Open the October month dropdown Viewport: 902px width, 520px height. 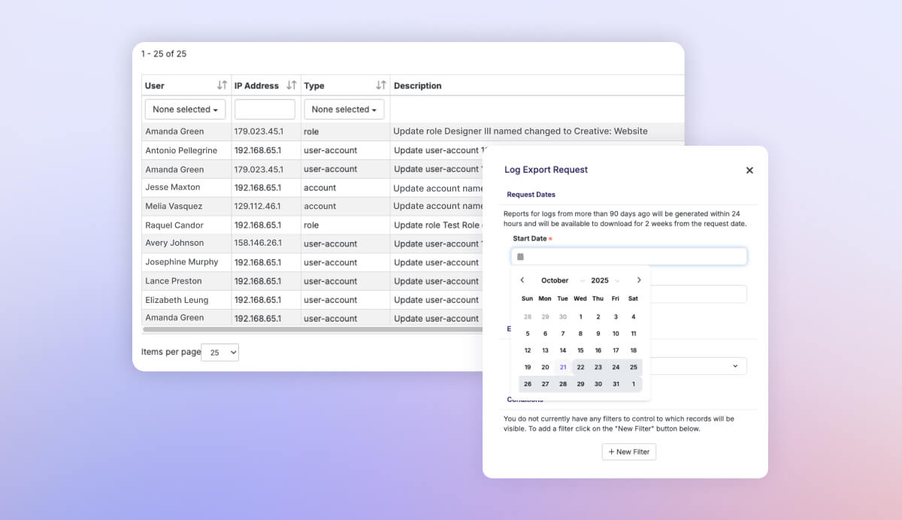click(561, 280)
